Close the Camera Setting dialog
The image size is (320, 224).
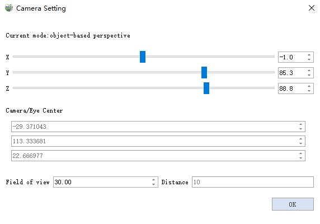pyautogui.click(x=312, y=8)
